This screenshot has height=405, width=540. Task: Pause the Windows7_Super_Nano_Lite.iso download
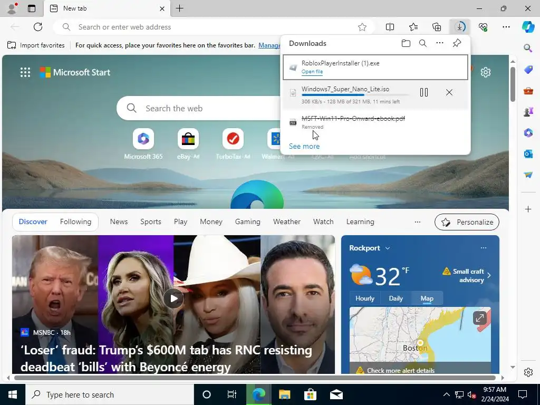pyautogui.click(x=424, y=92)
